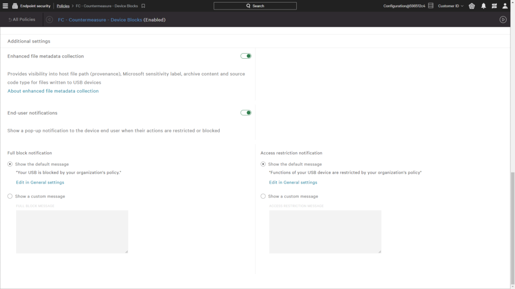Turn off End-user notifications toggle
Image resolution: width=515 pixels, height=289 pixels.
point(246,113)
